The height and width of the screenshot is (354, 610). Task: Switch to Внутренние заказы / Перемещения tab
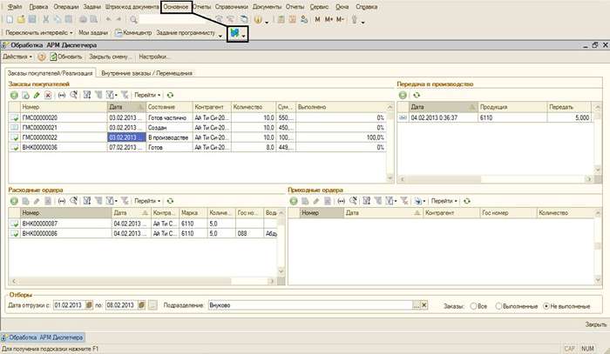click(x=146, y=73)
